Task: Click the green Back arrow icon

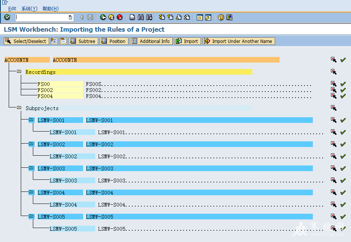Action: (x=103, y=17)
